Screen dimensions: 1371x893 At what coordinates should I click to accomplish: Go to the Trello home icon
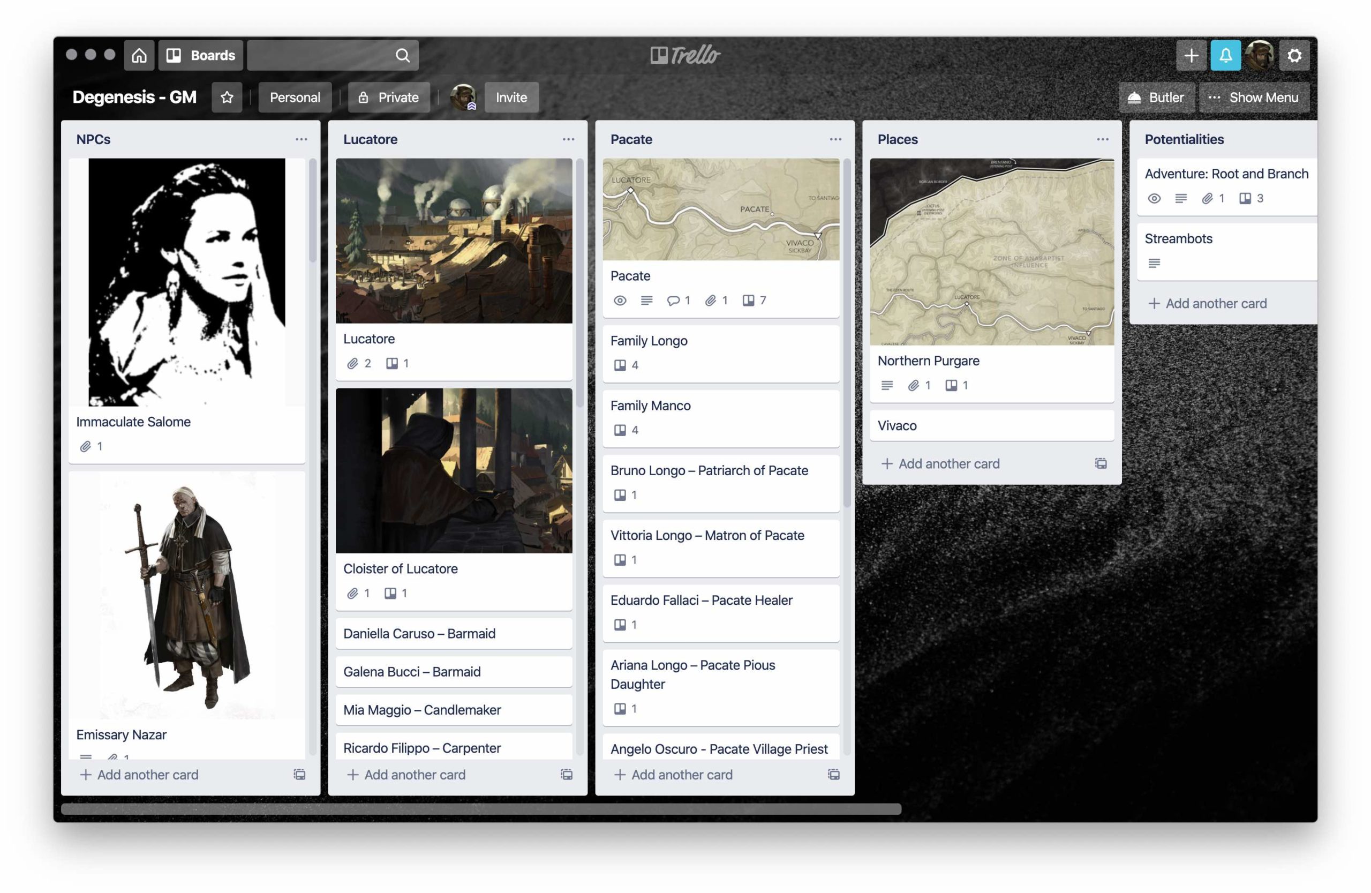(x=139, y=55)
